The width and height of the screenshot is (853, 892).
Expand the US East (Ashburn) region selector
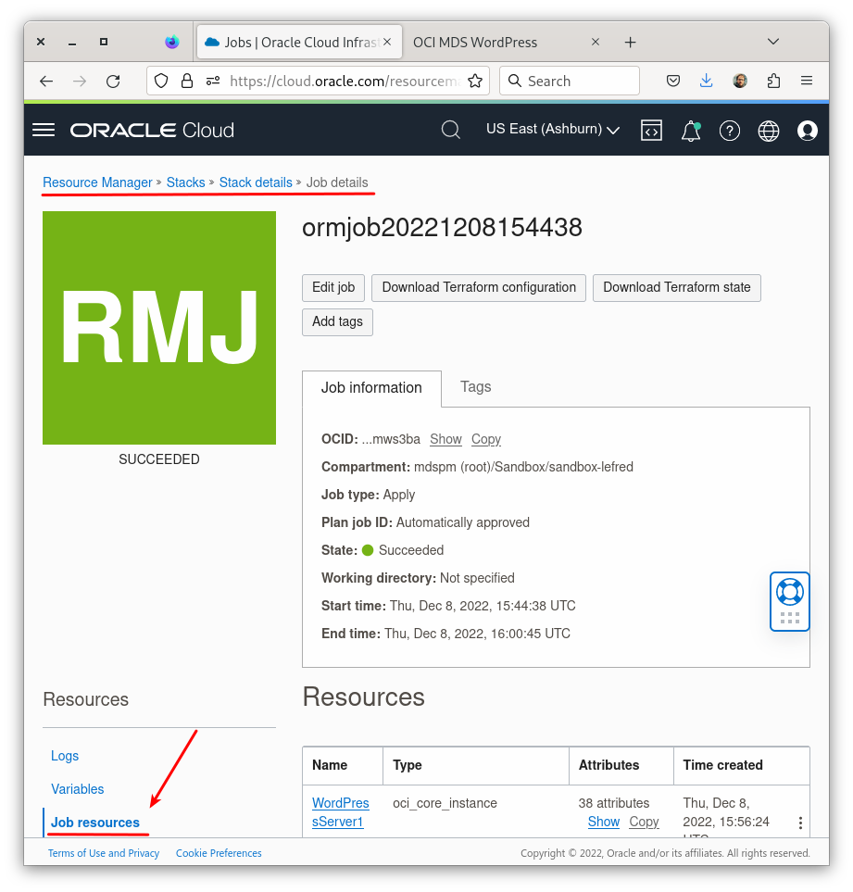tap(552, 130)
